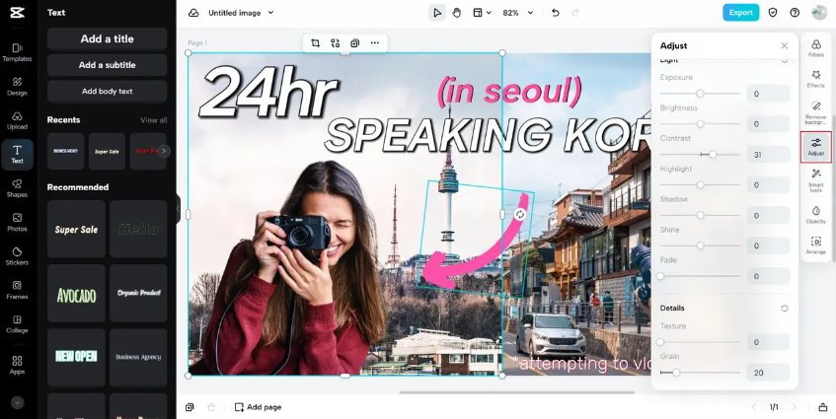The width and height of the screenshot is (836, 419).
Task: Click the duplicate page icon at bottom
Action: pyautogui.click(x=190, y=407)
